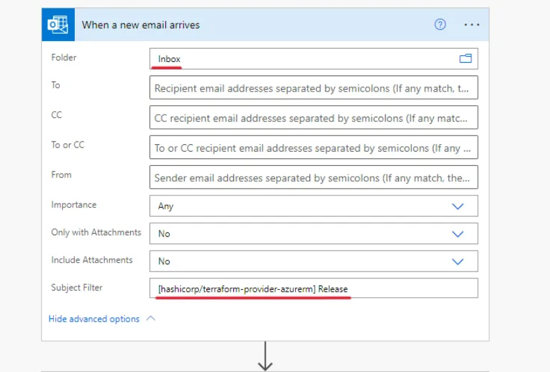Screen dimensions: 550x372
Task: Click the 'No' value in Include Attachments
Action: (x=164, y=261)
